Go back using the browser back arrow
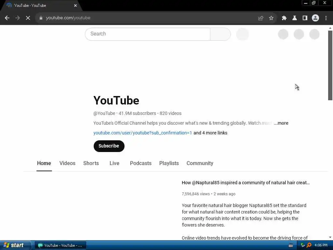333x250 pixels. 7,18
